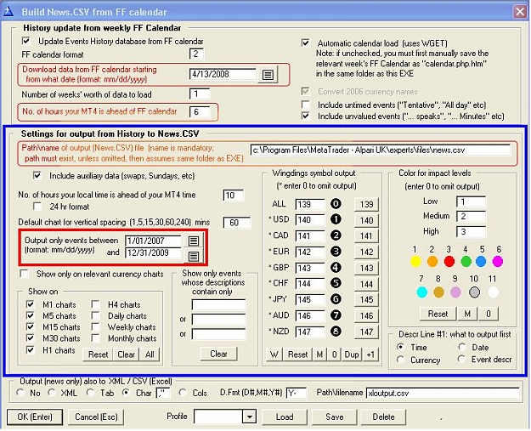Viewport: 531px width, 431px height.
Task: Select Event descr radio option
Action: 462,359
